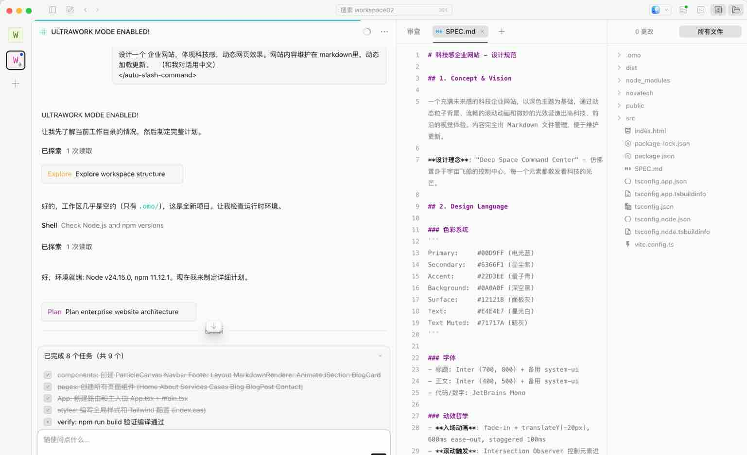Click the '## 2. Design Language' heading line
This screenshot has width=747, height=455.
(x=468, y=206)
